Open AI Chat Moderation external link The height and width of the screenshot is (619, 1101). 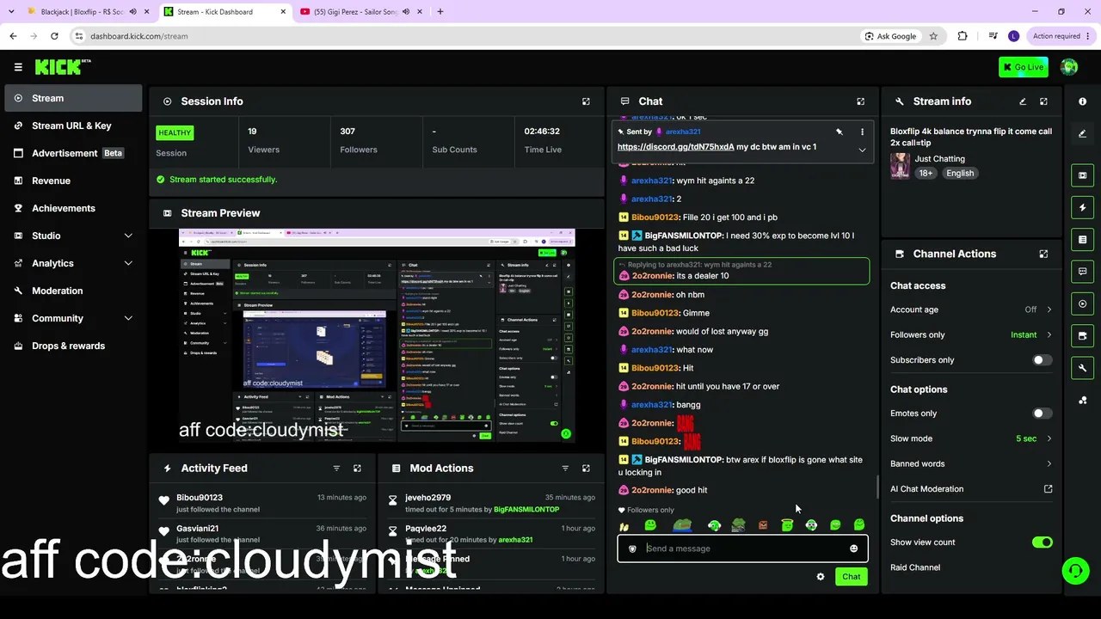point(1048,489)
